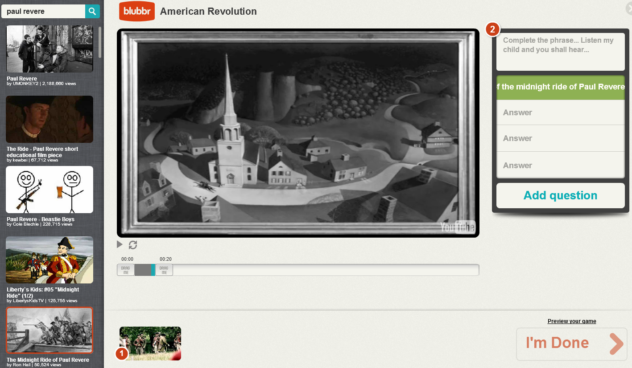632x368 pixels.
Task: Click the middle empty Answer field
Action: pos(561,138)
